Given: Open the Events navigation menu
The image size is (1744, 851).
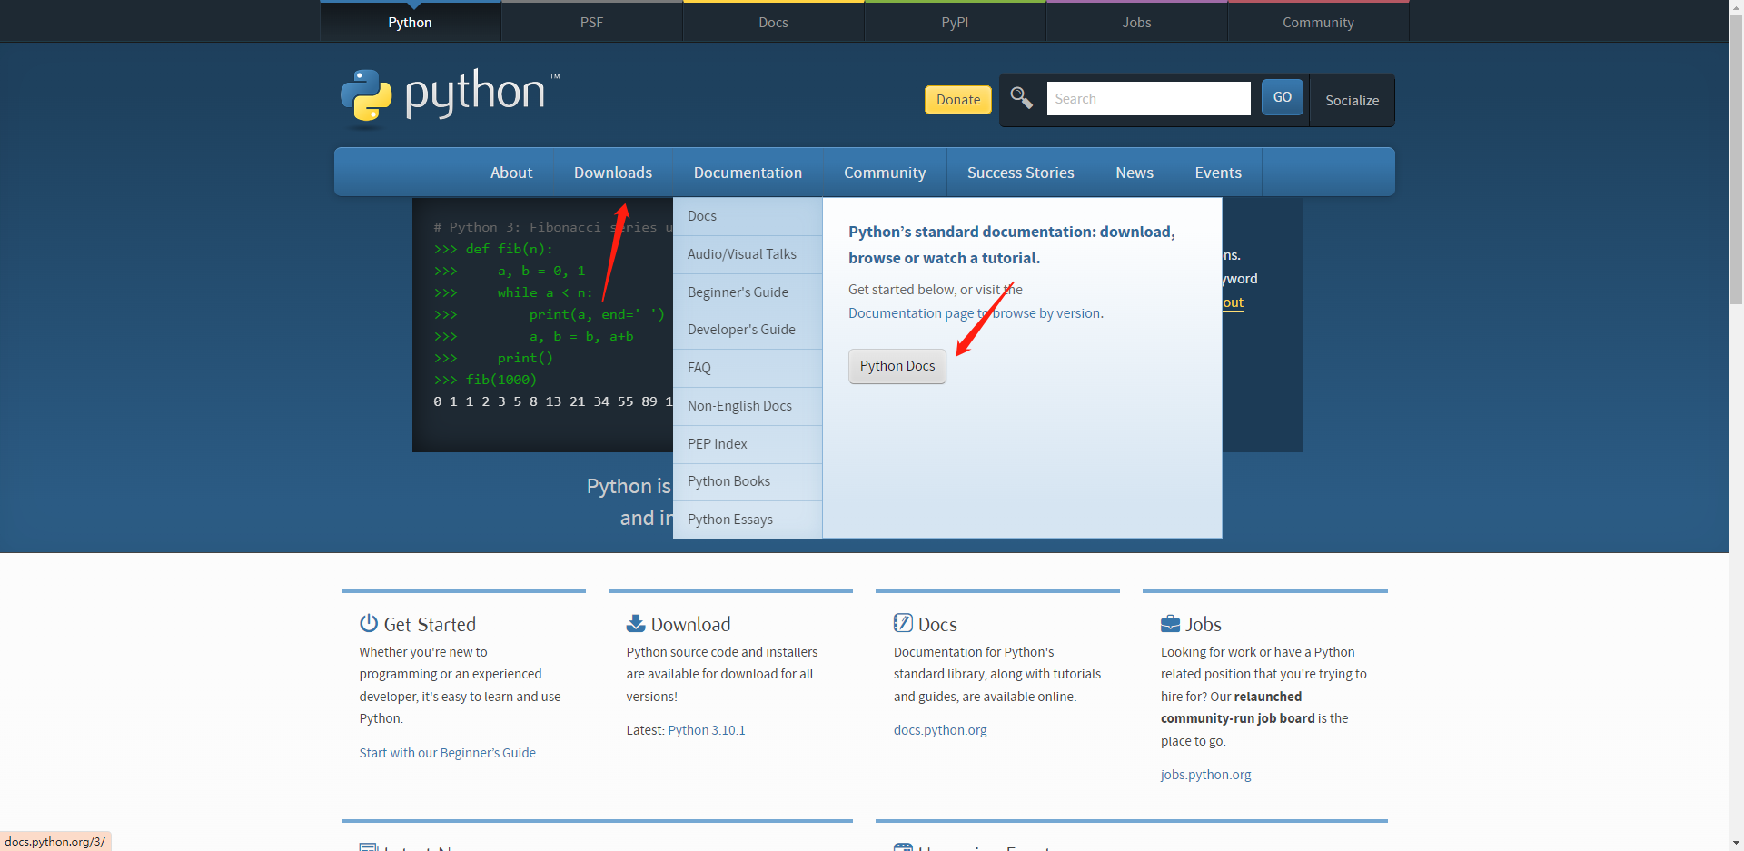Looking at the screenshot, I should (x=1218, y=173).
